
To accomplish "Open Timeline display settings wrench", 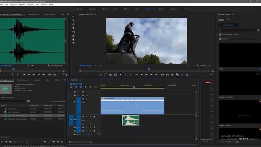I will 91,87.
